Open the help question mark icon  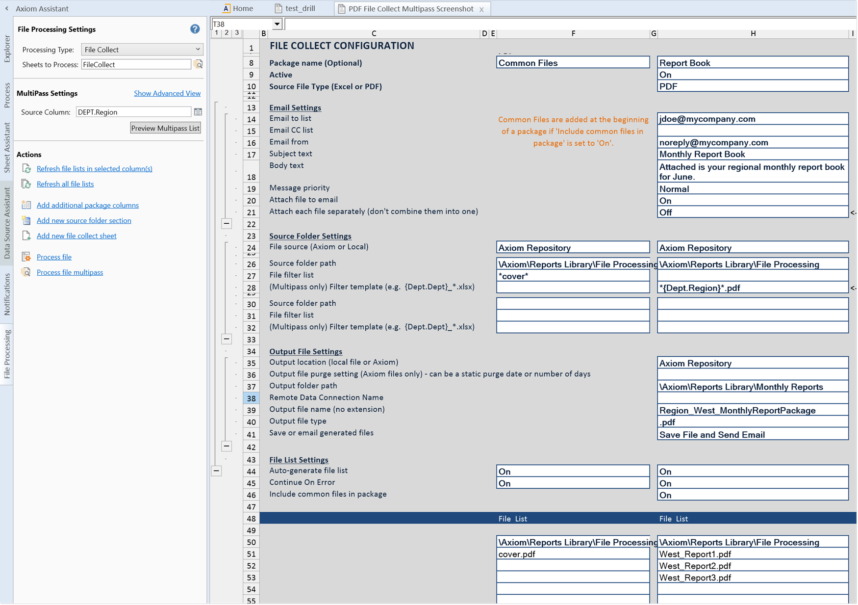tap(195, 29)
